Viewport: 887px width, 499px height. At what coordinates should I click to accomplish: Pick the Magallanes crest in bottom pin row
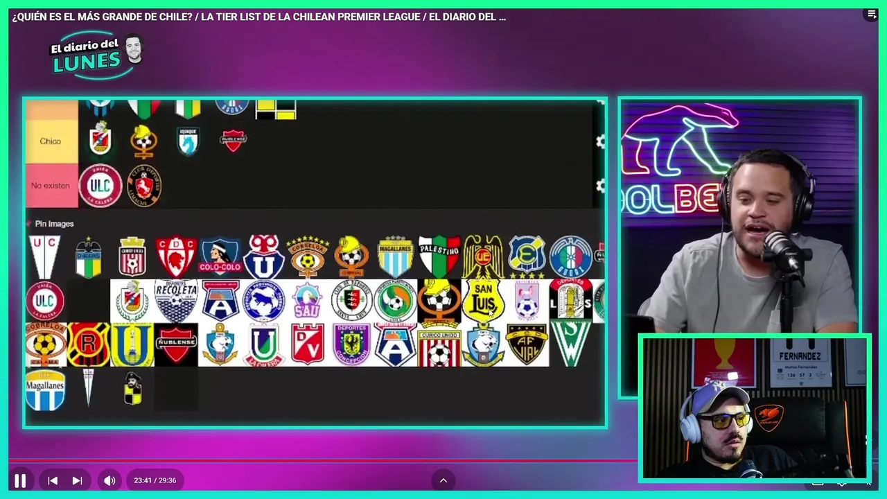tap(46, 389)
